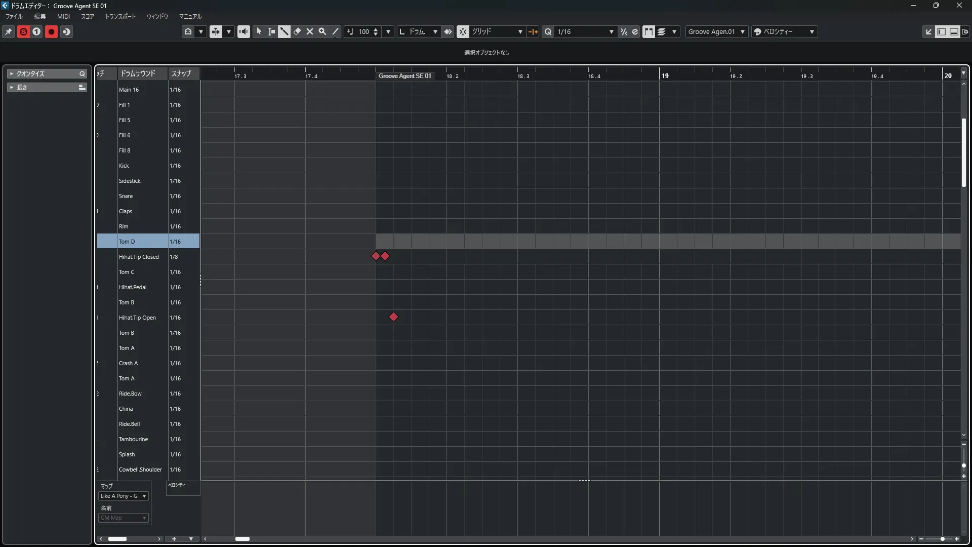Image resolution: width=972 pixels, height=547 pixels.
Task: Toggle Acoustic Feedback speaker button
Action: (244, 31)
